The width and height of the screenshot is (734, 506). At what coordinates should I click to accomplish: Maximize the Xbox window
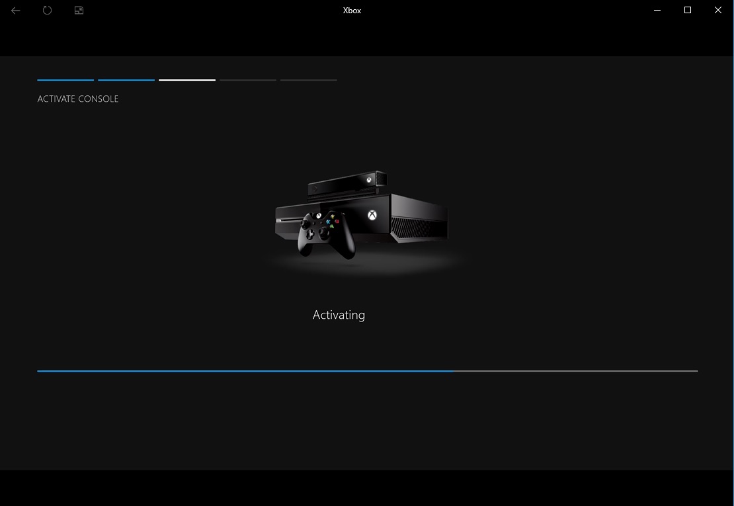click(688, 10)
